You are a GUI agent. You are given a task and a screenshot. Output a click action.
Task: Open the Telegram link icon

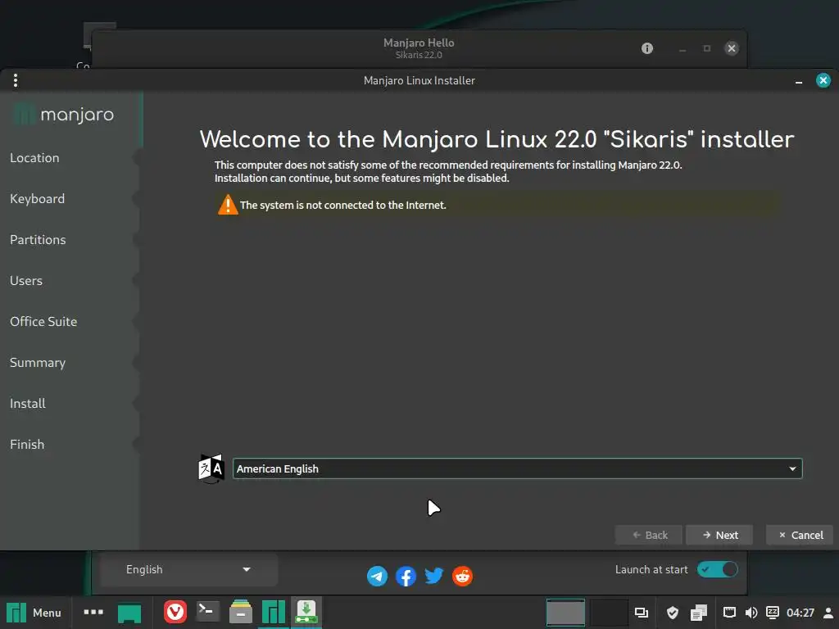pos(377,576)
